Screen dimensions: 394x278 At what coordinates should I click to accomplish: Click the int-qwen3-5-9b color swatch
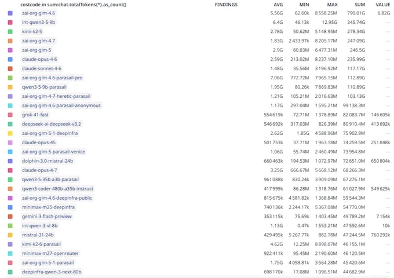[10, 23]
